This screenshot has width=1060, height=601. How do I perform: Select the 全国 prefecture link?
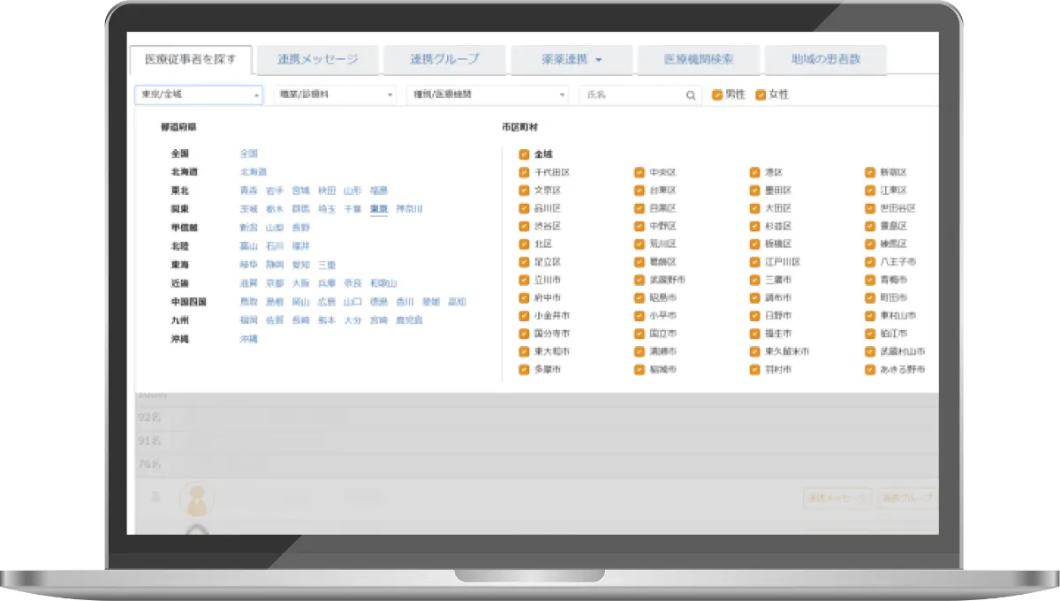pos(248,154)
